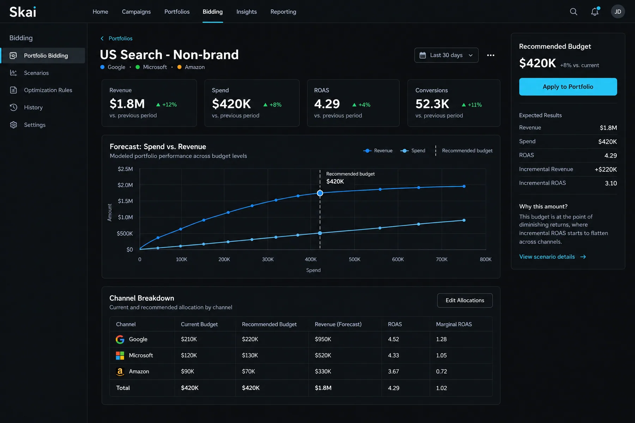
Task: Click the Amazon logo in channel table
Action: [120, 372]
